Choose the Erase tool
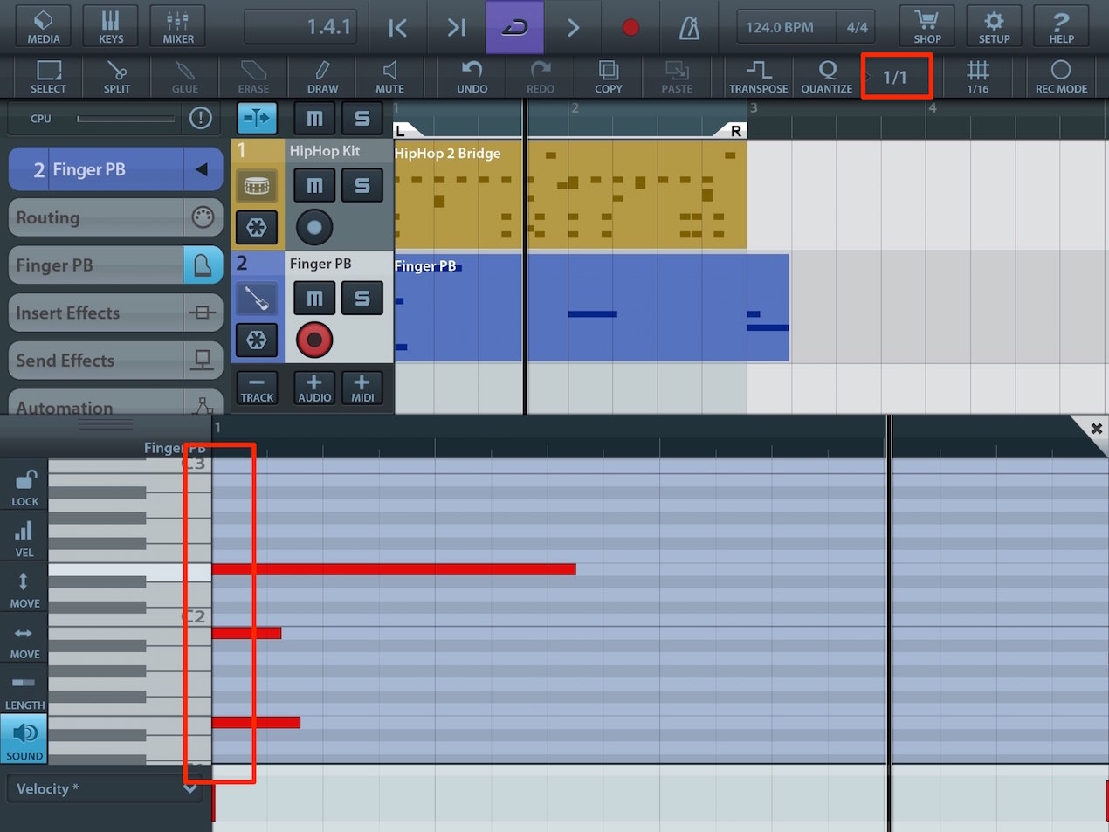The height and width of the screenshot is (832, 1109). tap(253, 77)
